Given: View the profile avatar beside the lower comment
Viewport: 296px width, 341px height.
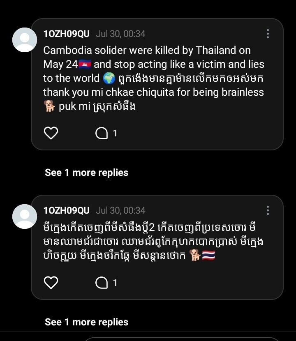Looking at the screenshot, I should (x=25, y=217).
